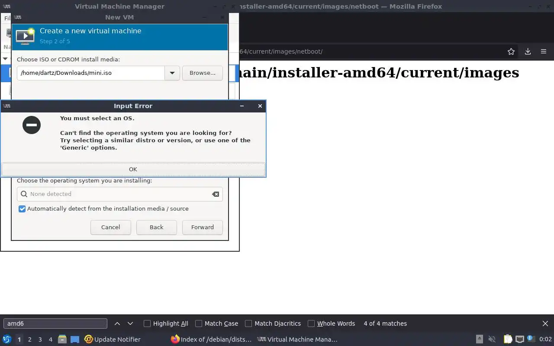Open the ISO path dropdown arrow
The image size is (554, 346).
(172, 73)
